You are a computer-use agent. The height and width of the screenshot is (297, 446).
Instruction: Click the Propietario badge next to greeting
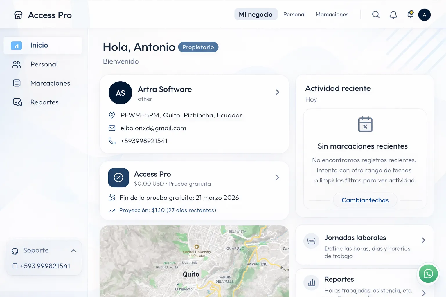tap(198, 47)
